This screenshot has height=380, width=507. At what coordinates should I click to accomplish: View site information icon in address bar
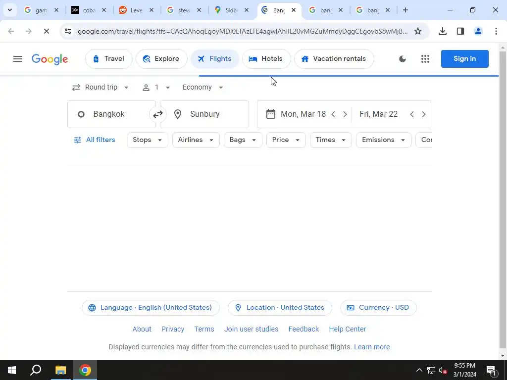tap(67, 31)
